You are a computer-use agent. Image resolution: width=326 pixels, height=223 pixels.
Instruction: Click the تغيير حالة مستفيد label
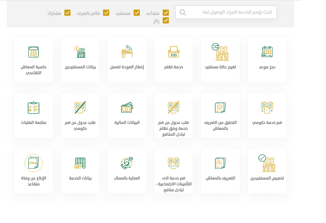221,67
